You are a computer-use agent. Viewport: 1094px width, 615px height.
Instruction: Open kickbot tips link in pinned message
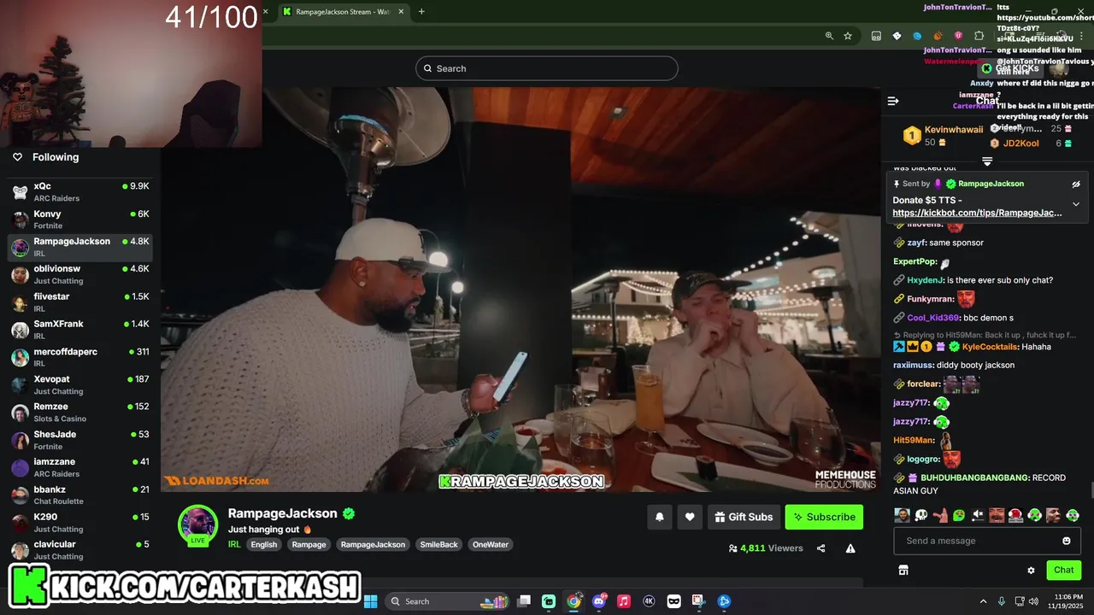coord(977,213)
